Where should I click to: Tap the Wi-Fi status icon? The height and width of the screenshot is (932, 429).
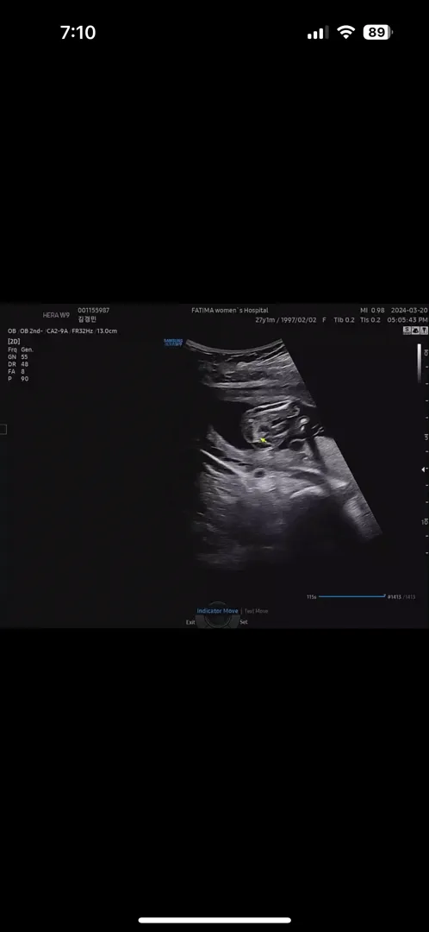pos(345,32)
